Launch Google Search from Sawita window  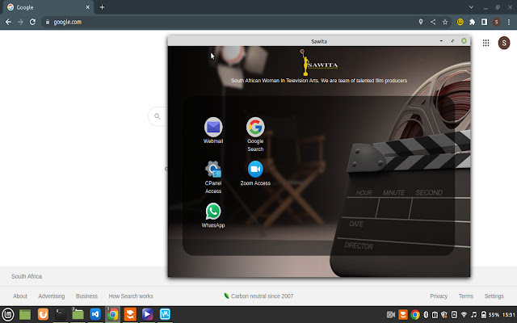pos(255,134)
